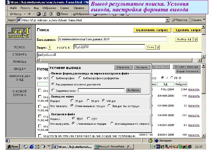
Task: Click the EN language indicator in the tray
Action: tap(158, 147)
